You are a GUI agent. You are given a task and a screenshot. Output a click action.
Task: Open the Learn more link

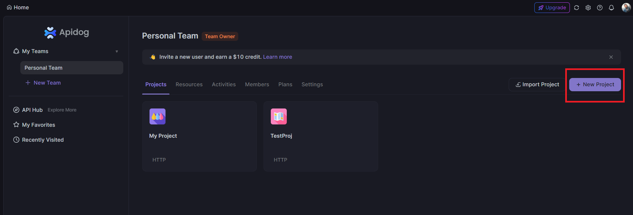click(x=277, y=57)
